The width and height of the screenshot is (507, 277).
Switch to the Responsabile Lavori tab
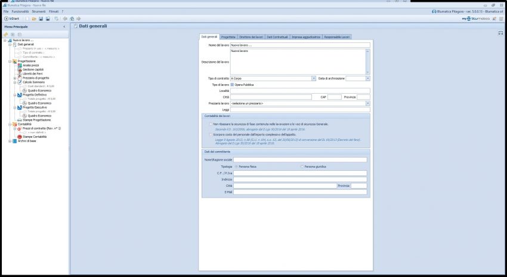tap(337, 37)
